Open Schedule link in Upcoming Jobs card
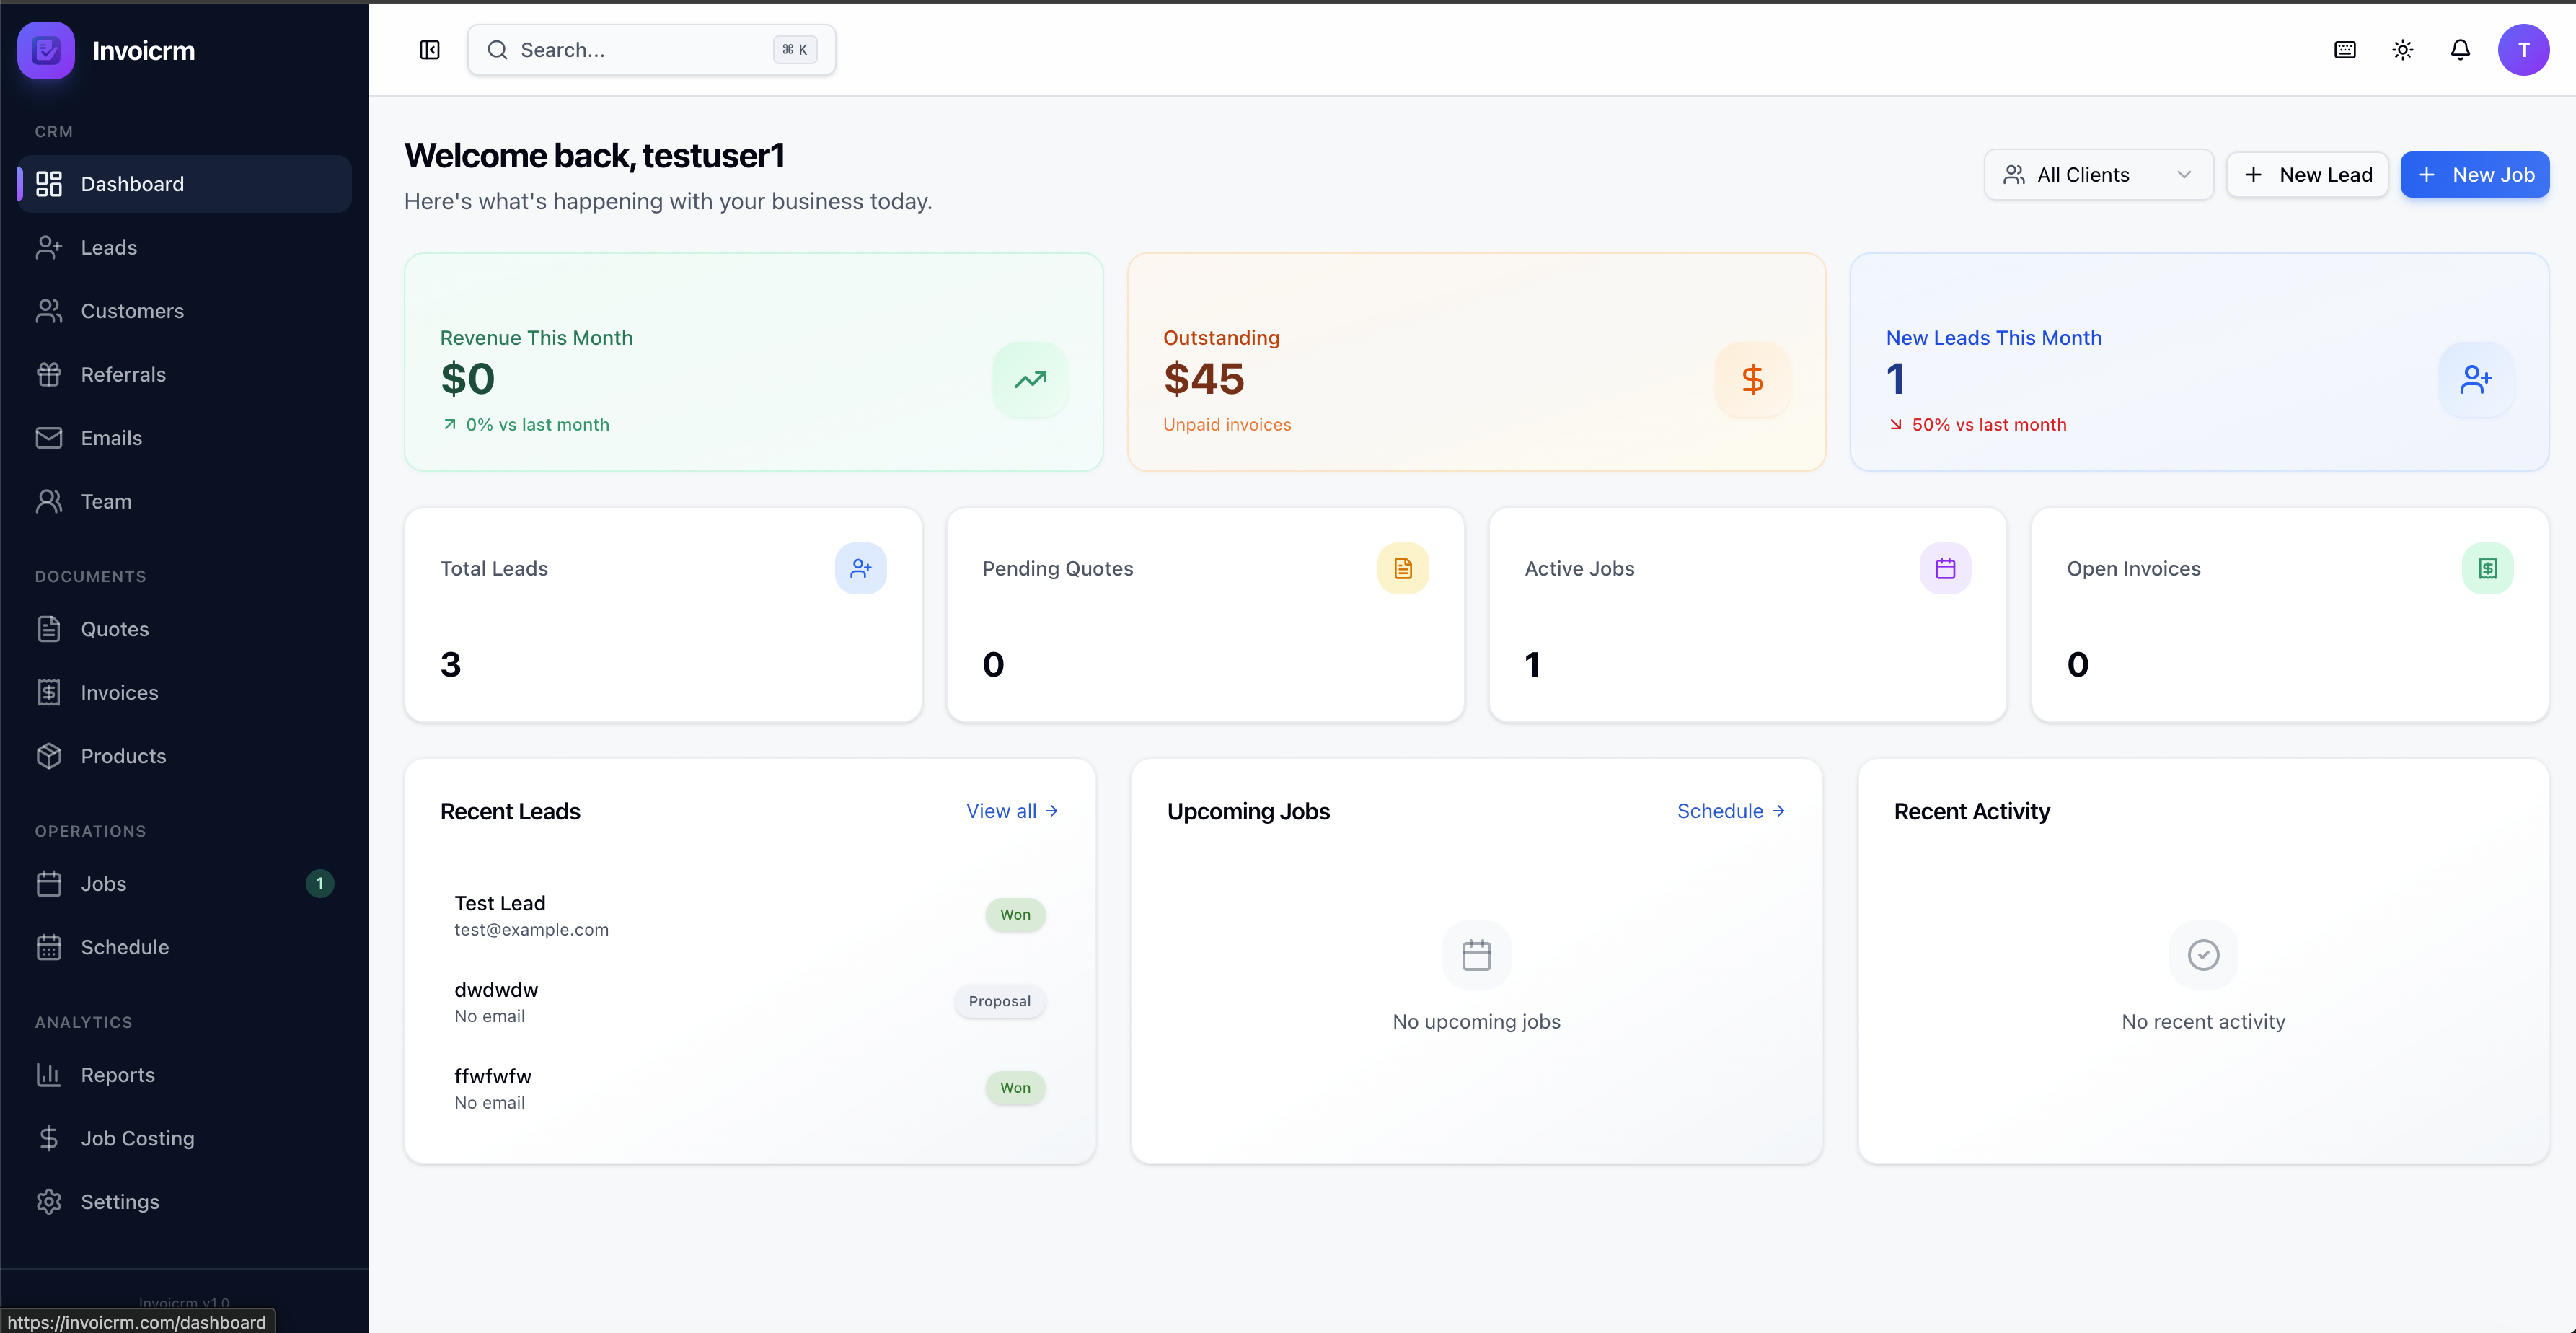 1729,811
